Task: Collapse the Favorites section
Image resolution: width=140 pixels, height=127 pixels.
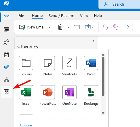Action: (x=19, y=47)
